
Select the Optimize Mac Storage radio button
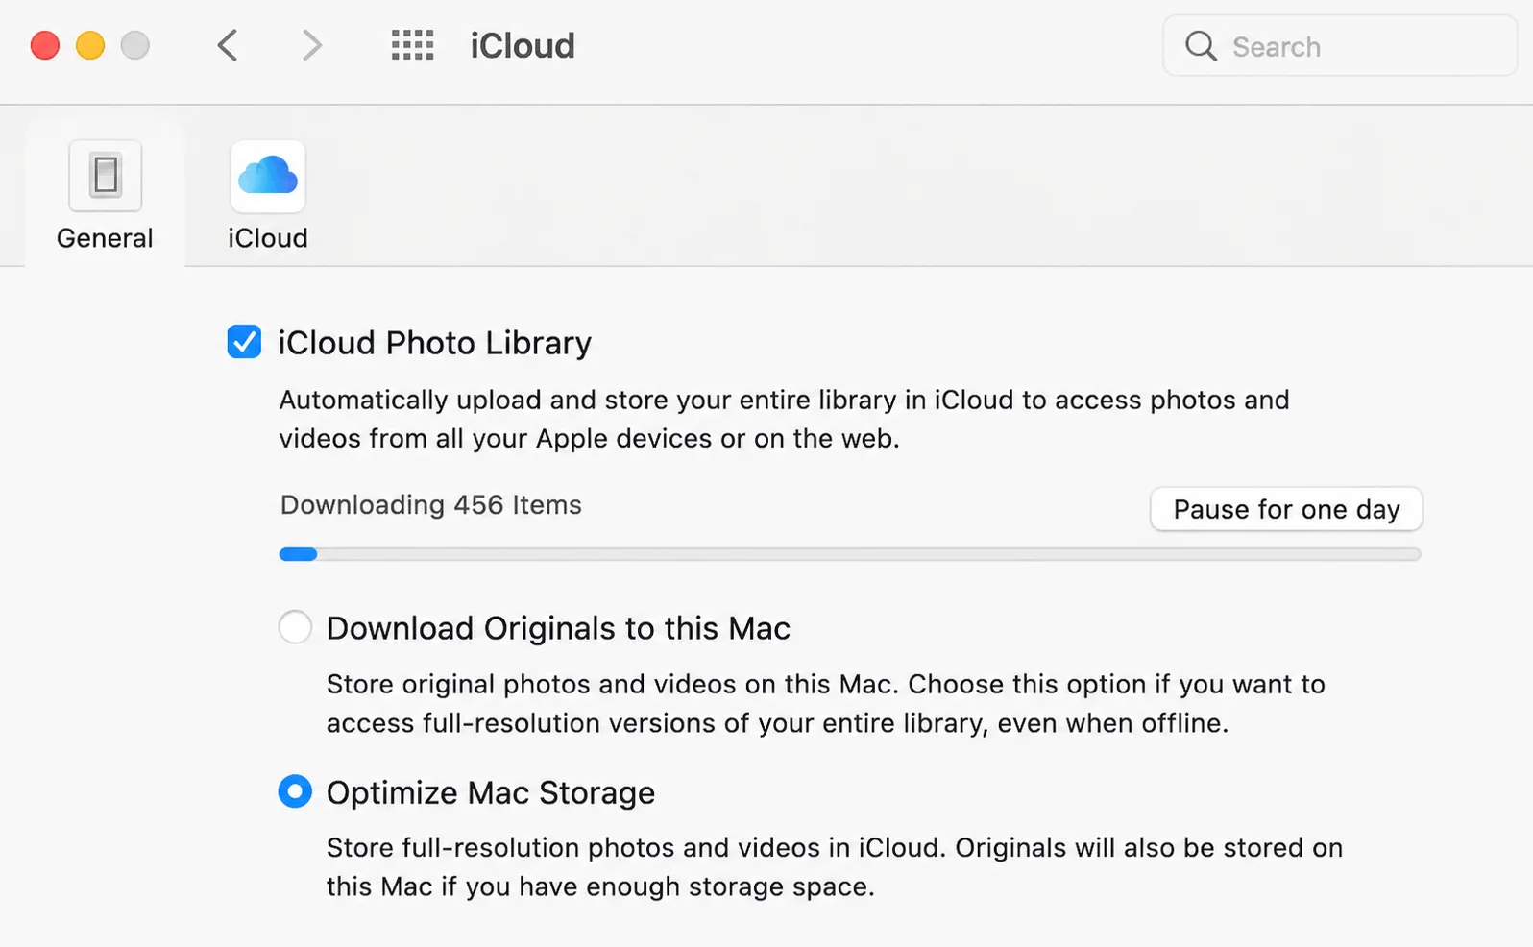(295, 792)
